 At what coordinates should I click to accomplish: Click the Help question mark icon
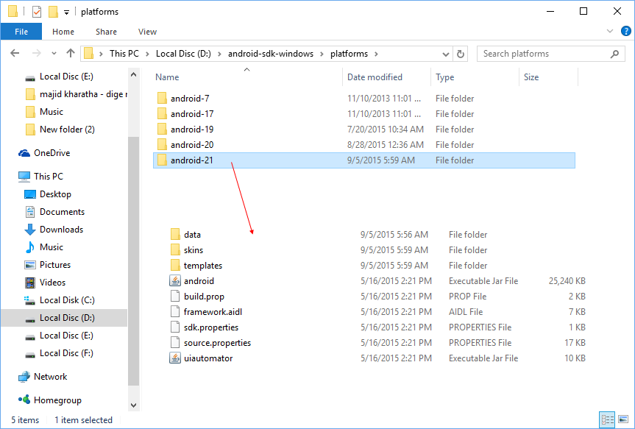(625, 32)
